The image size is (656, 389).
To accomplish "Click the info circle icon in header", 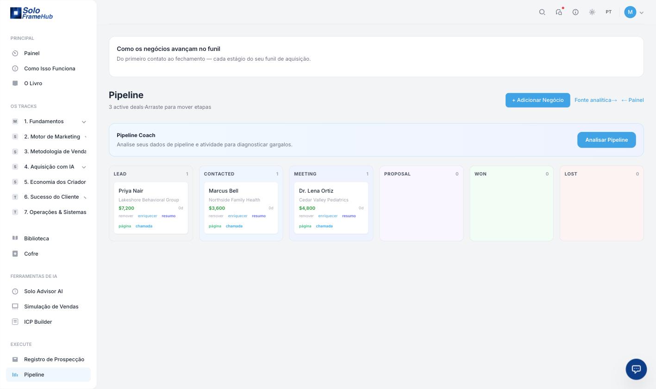I will [575, 12].
